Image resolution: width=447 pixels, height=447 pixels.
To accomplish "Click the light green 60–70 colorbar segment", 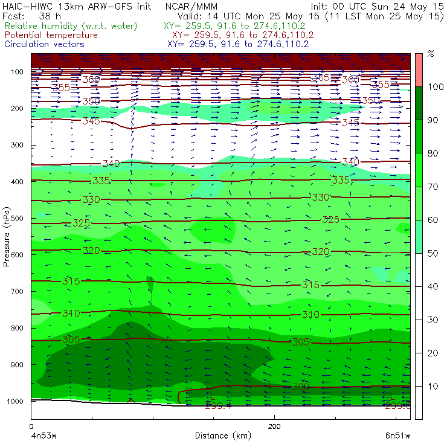I will (x=419, y=203).
